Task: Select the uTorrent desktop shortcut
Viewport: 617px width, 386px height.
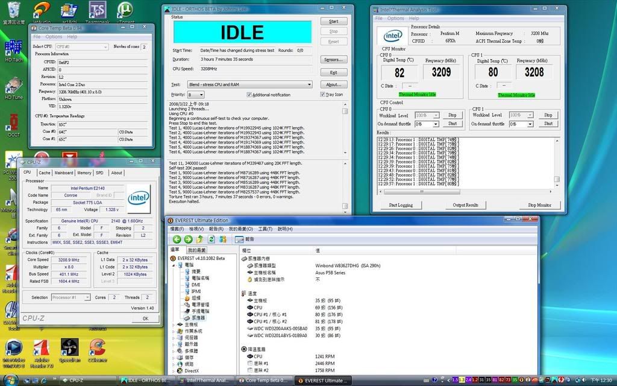Action: (x=125, y=13)
